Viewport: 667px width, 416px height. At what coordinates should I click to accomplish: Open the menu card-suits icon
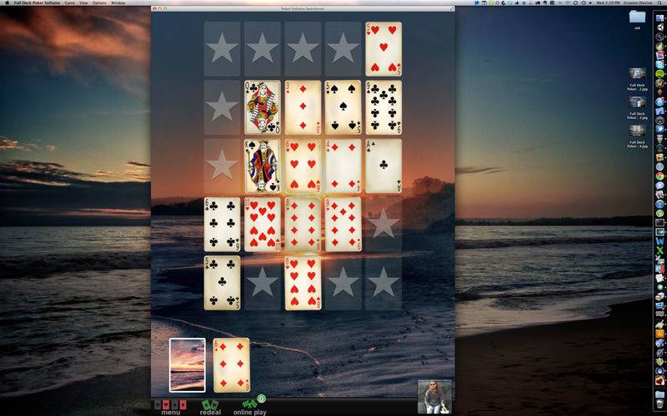point(170,404)
